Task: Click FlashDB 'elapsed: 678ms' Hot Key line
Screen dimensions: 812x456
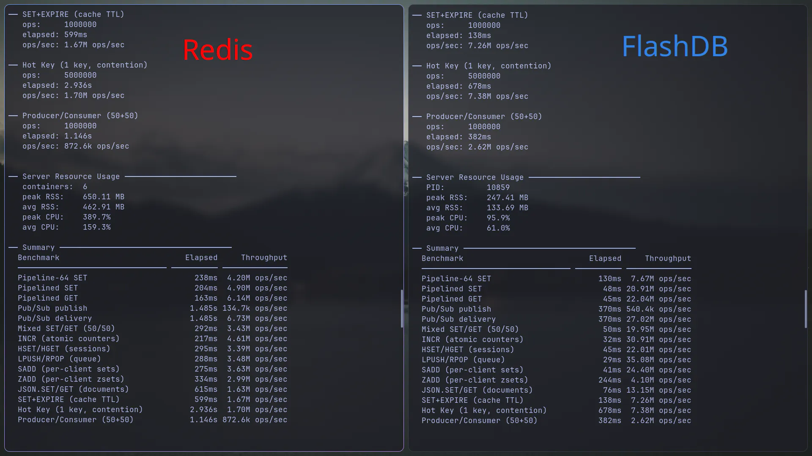Action: point(459,86)
